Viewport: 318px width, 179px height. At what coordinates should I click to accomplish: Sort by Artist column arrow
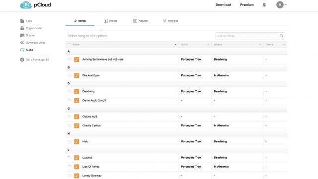click(208, 45)
